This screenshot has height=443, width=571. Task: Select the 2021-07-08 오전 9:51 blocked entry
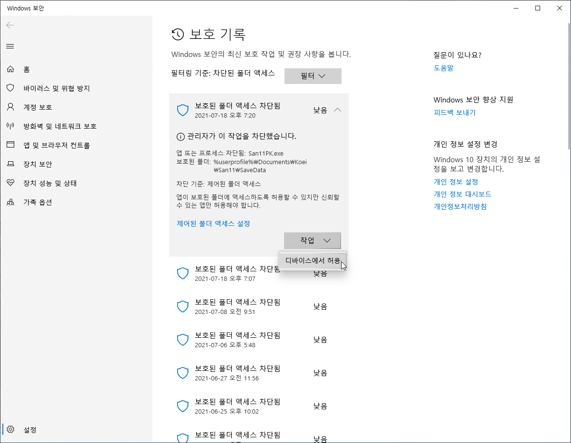259,306
